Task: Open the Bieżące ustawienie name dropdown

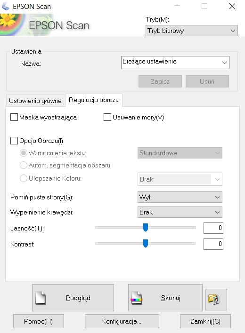Action: click(175, 63)
